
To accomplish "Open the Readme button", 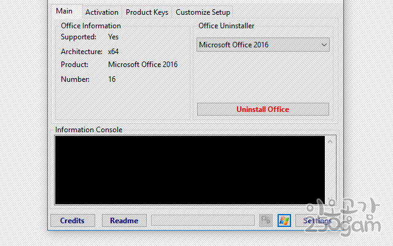I will pyautogui.click(x=124, y=221).
